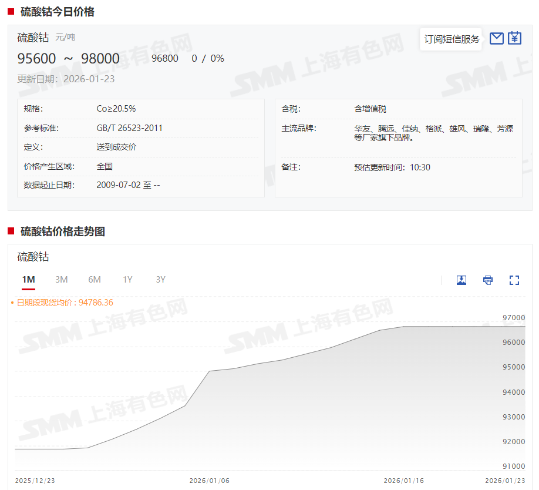Click the red square beside 硫酸钴今日价格
Image resolution: width=539 pixels, height=490 pixels.
tap(11, 12)
